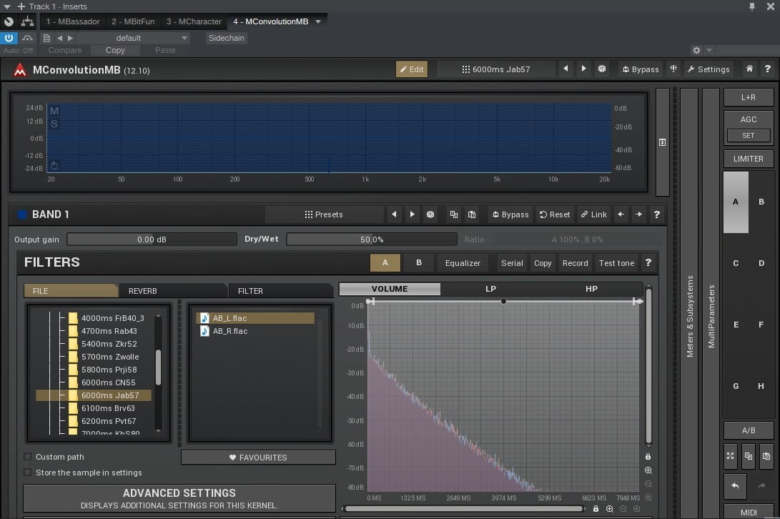The height and width of the screenshot is (519, 780).
Task: Open the gear options in the host bar
Action: (696, 50)
